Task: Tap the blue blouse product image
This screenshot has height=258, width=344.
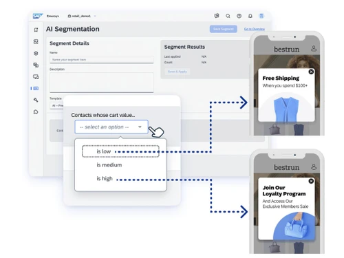Action: [x=286, y=109]
